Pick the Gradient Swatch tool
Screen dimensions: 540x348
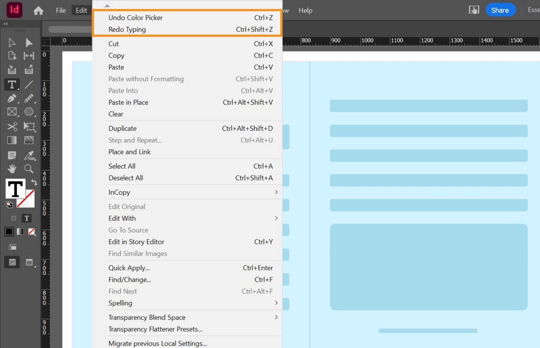tap(12, 140)
